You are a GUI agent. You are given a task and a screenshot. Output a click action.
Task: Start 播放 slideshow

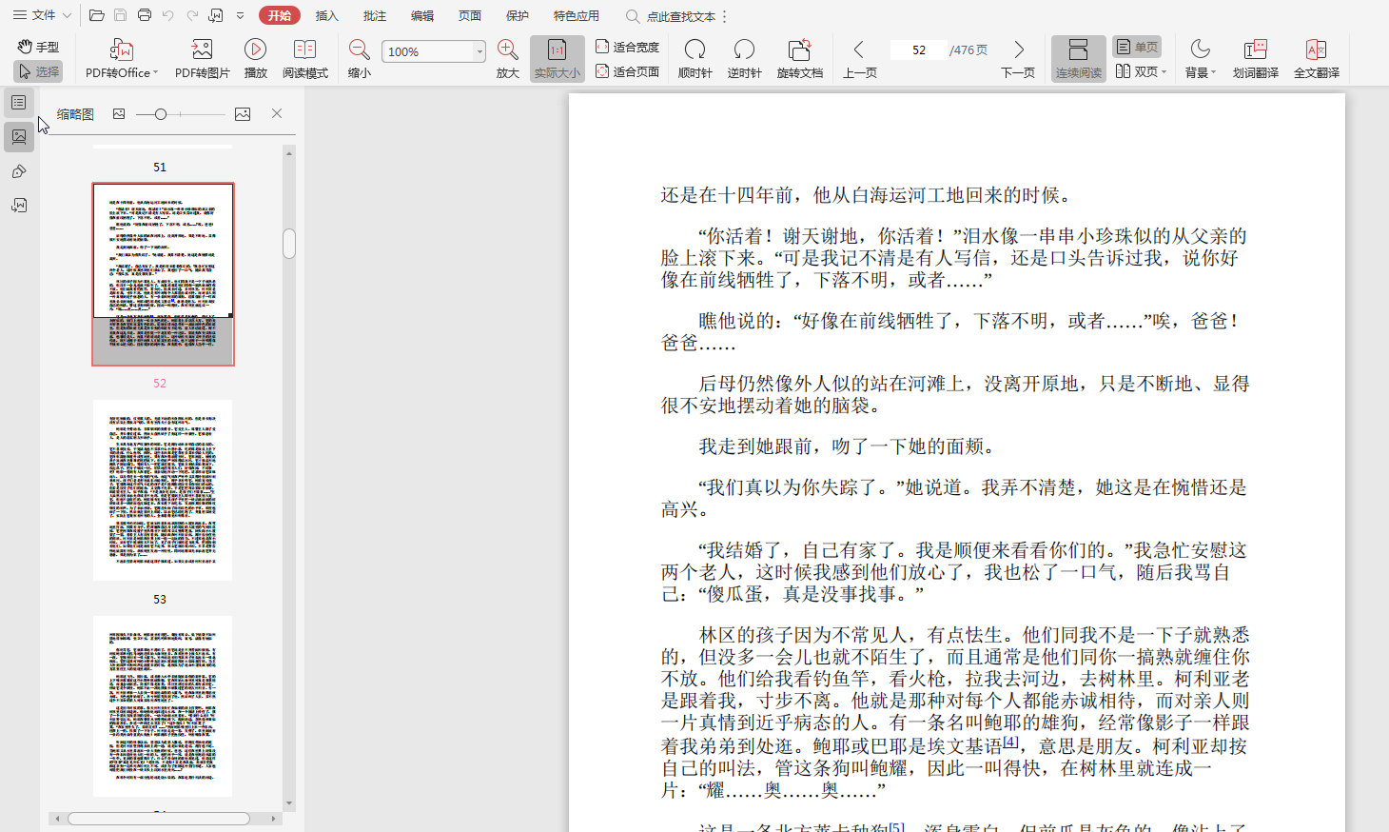255,59
